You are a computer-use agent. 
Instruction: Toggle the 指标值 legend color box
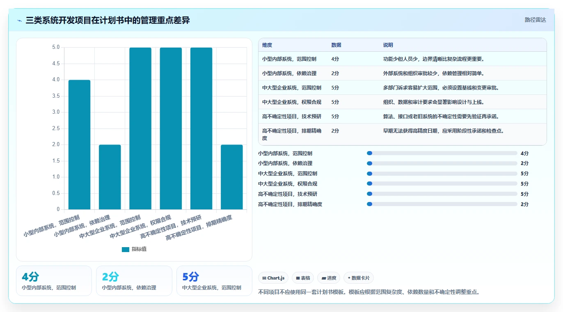coord(126,249)
